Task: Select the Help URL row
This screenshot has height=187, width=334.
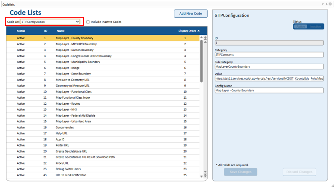Action: coord(103,134)
